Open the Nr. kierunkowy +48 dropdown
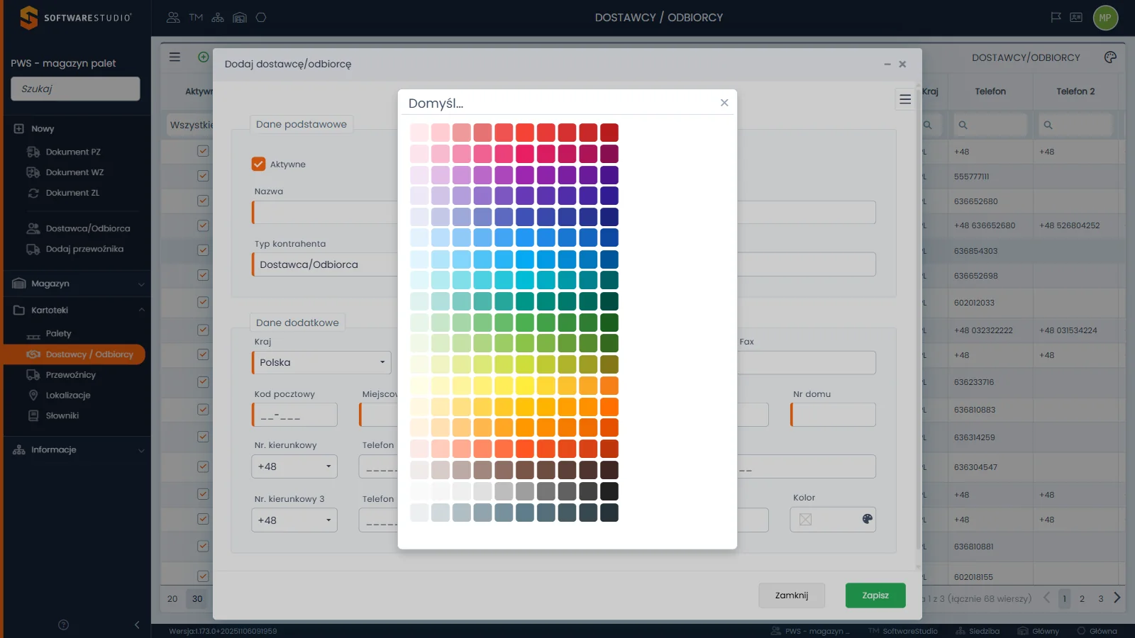 (294, 466)
